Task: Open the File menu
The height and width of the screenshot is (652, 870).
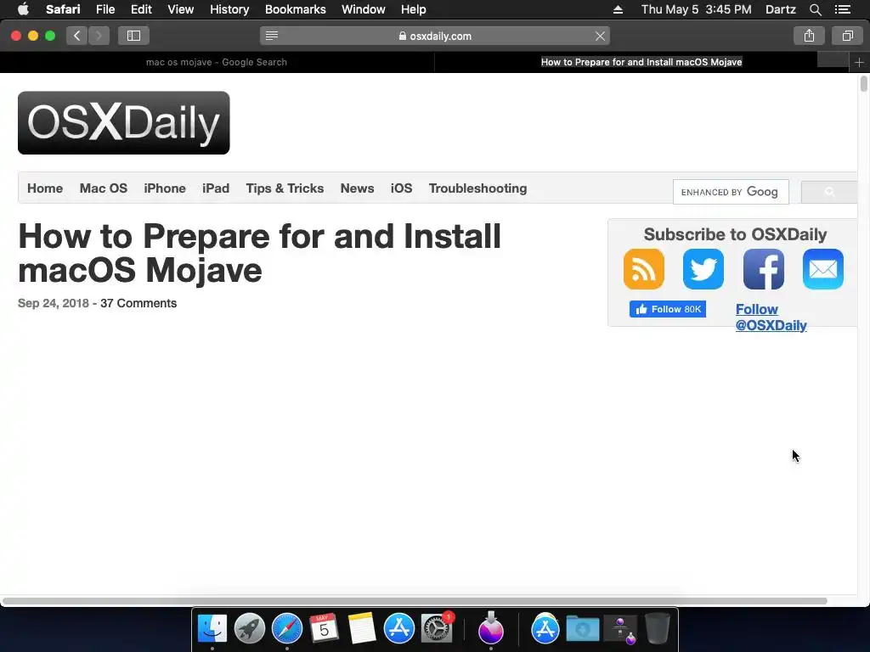Action: pos(105,9)
